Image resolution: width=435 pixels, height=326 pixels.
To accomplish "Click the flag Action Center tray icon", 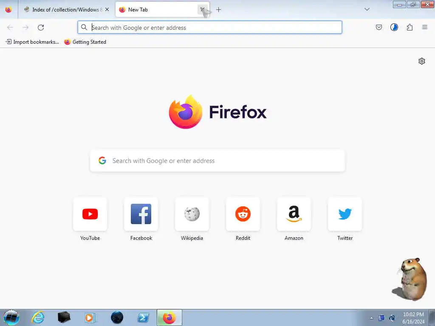I will click(381, 318).
